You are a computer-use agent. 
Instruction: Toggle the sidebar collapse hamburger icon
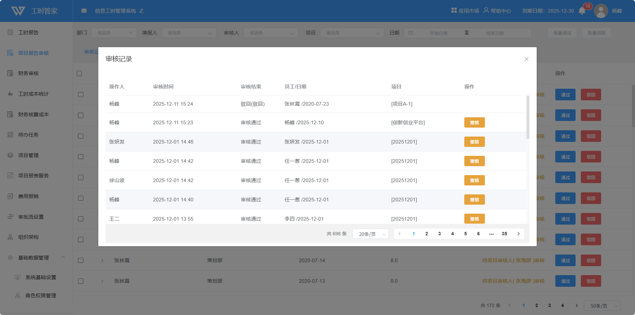click(x=84, y=11)
